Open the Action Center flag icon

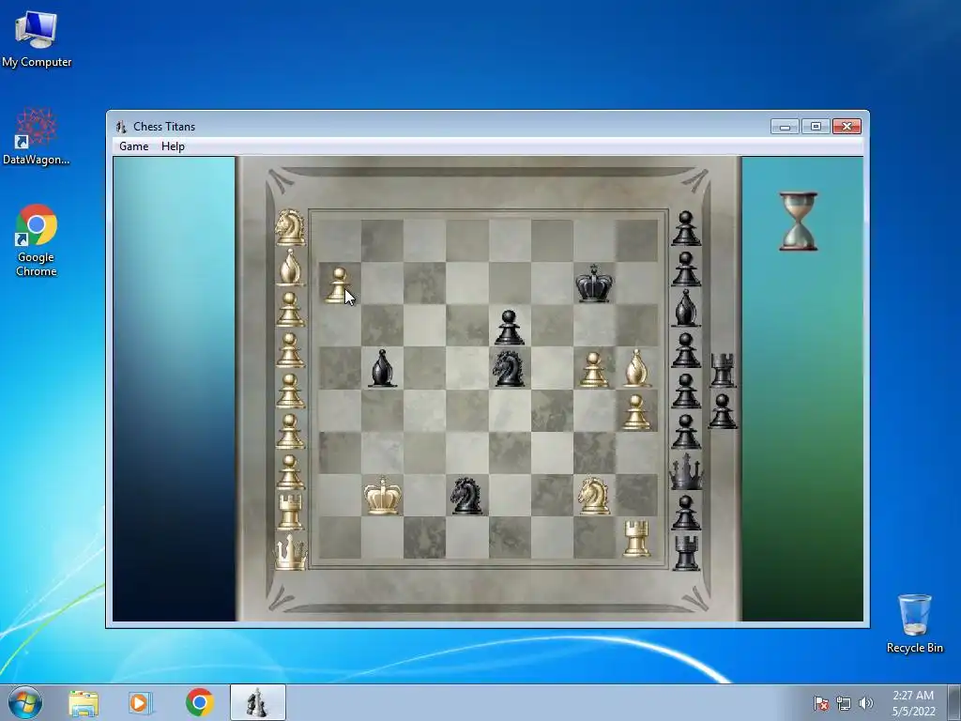tap(821, 703)
